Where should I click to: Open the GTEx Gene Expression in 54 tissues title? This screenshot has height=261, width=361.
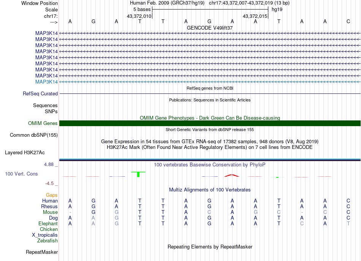pos(210,141)
